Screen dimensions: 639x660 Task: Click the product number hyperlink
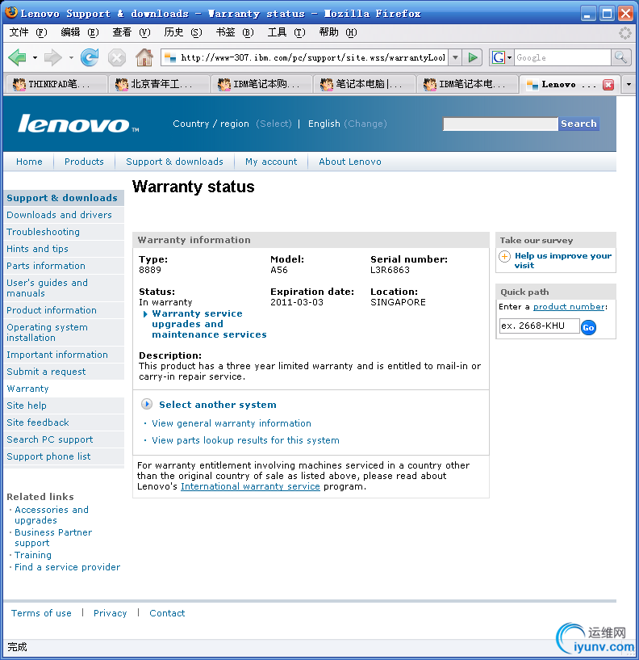click(x=569, y=306)
